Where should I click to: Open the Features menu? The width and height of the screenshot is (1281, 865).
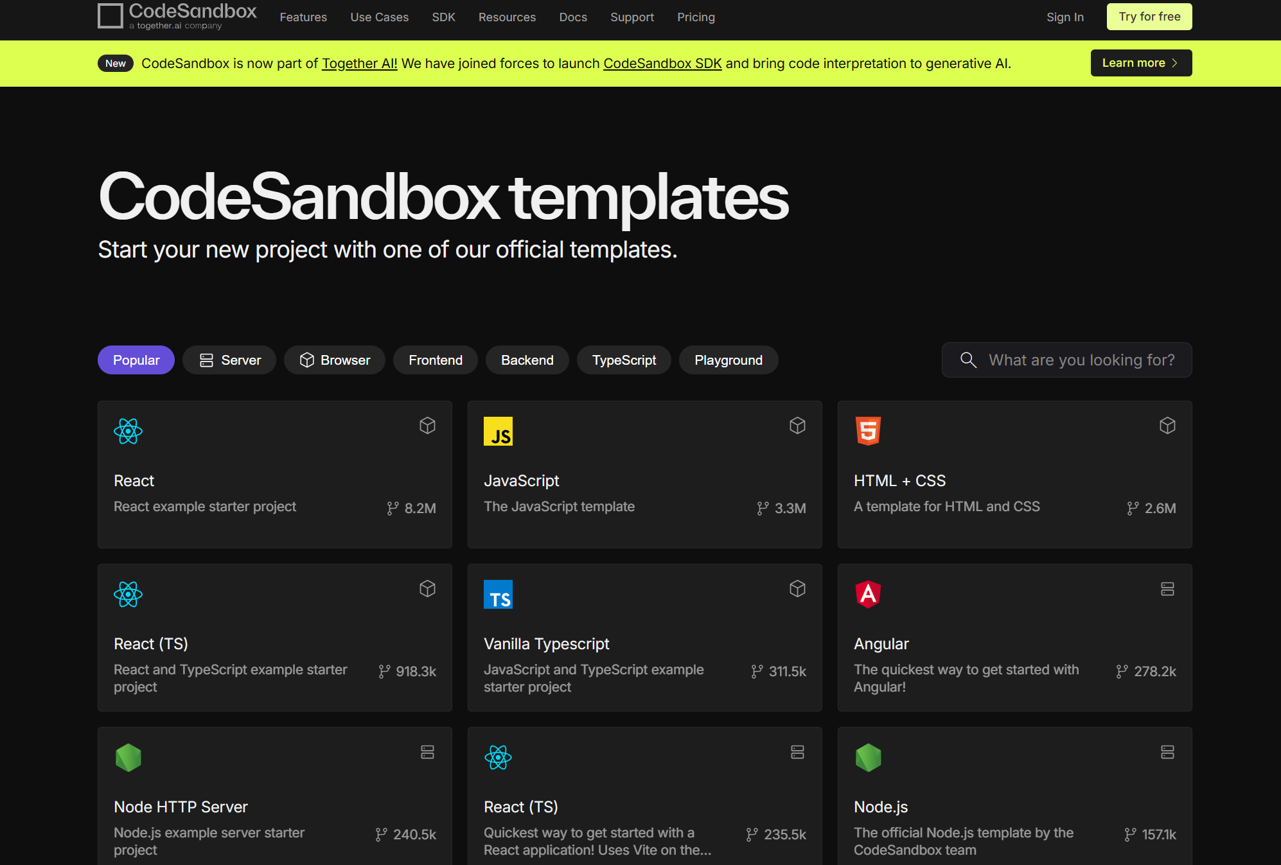click(303, 17)
